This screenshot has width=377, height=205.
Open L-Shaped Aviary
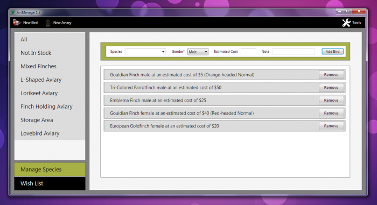pyautogui.click(x=50, y=80)
